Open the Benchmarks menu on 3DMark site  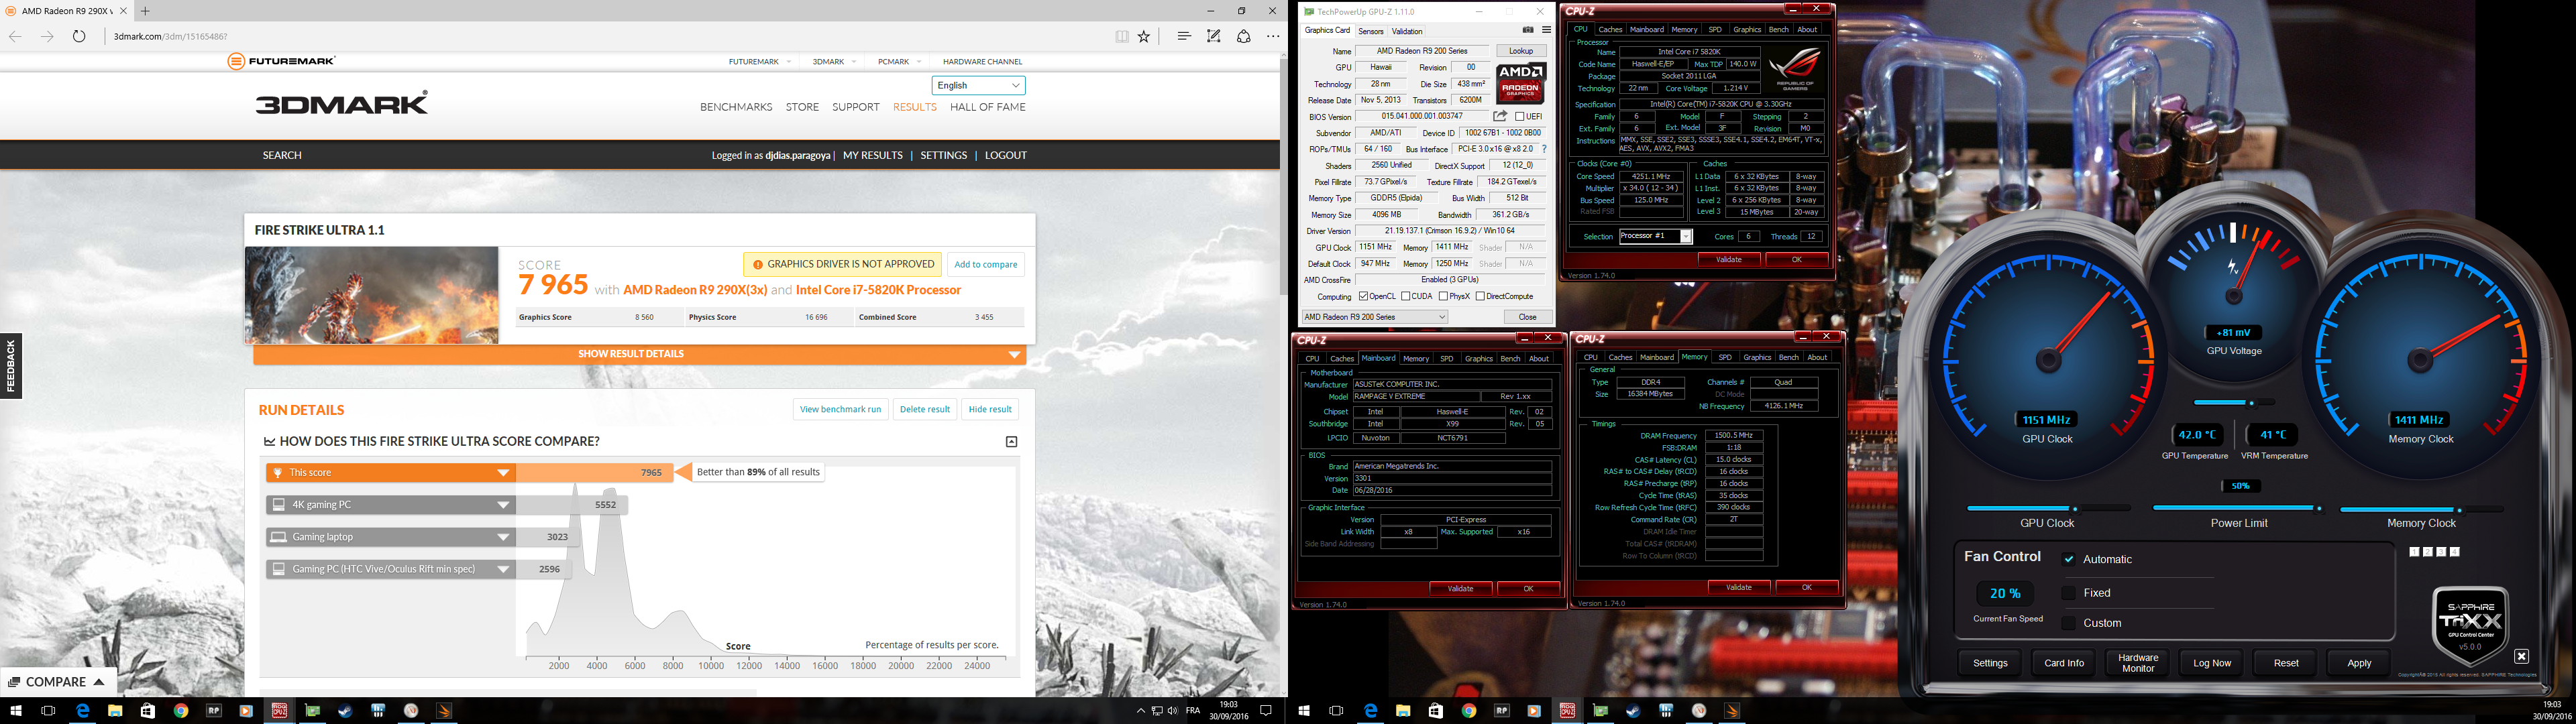click(736, 107)
